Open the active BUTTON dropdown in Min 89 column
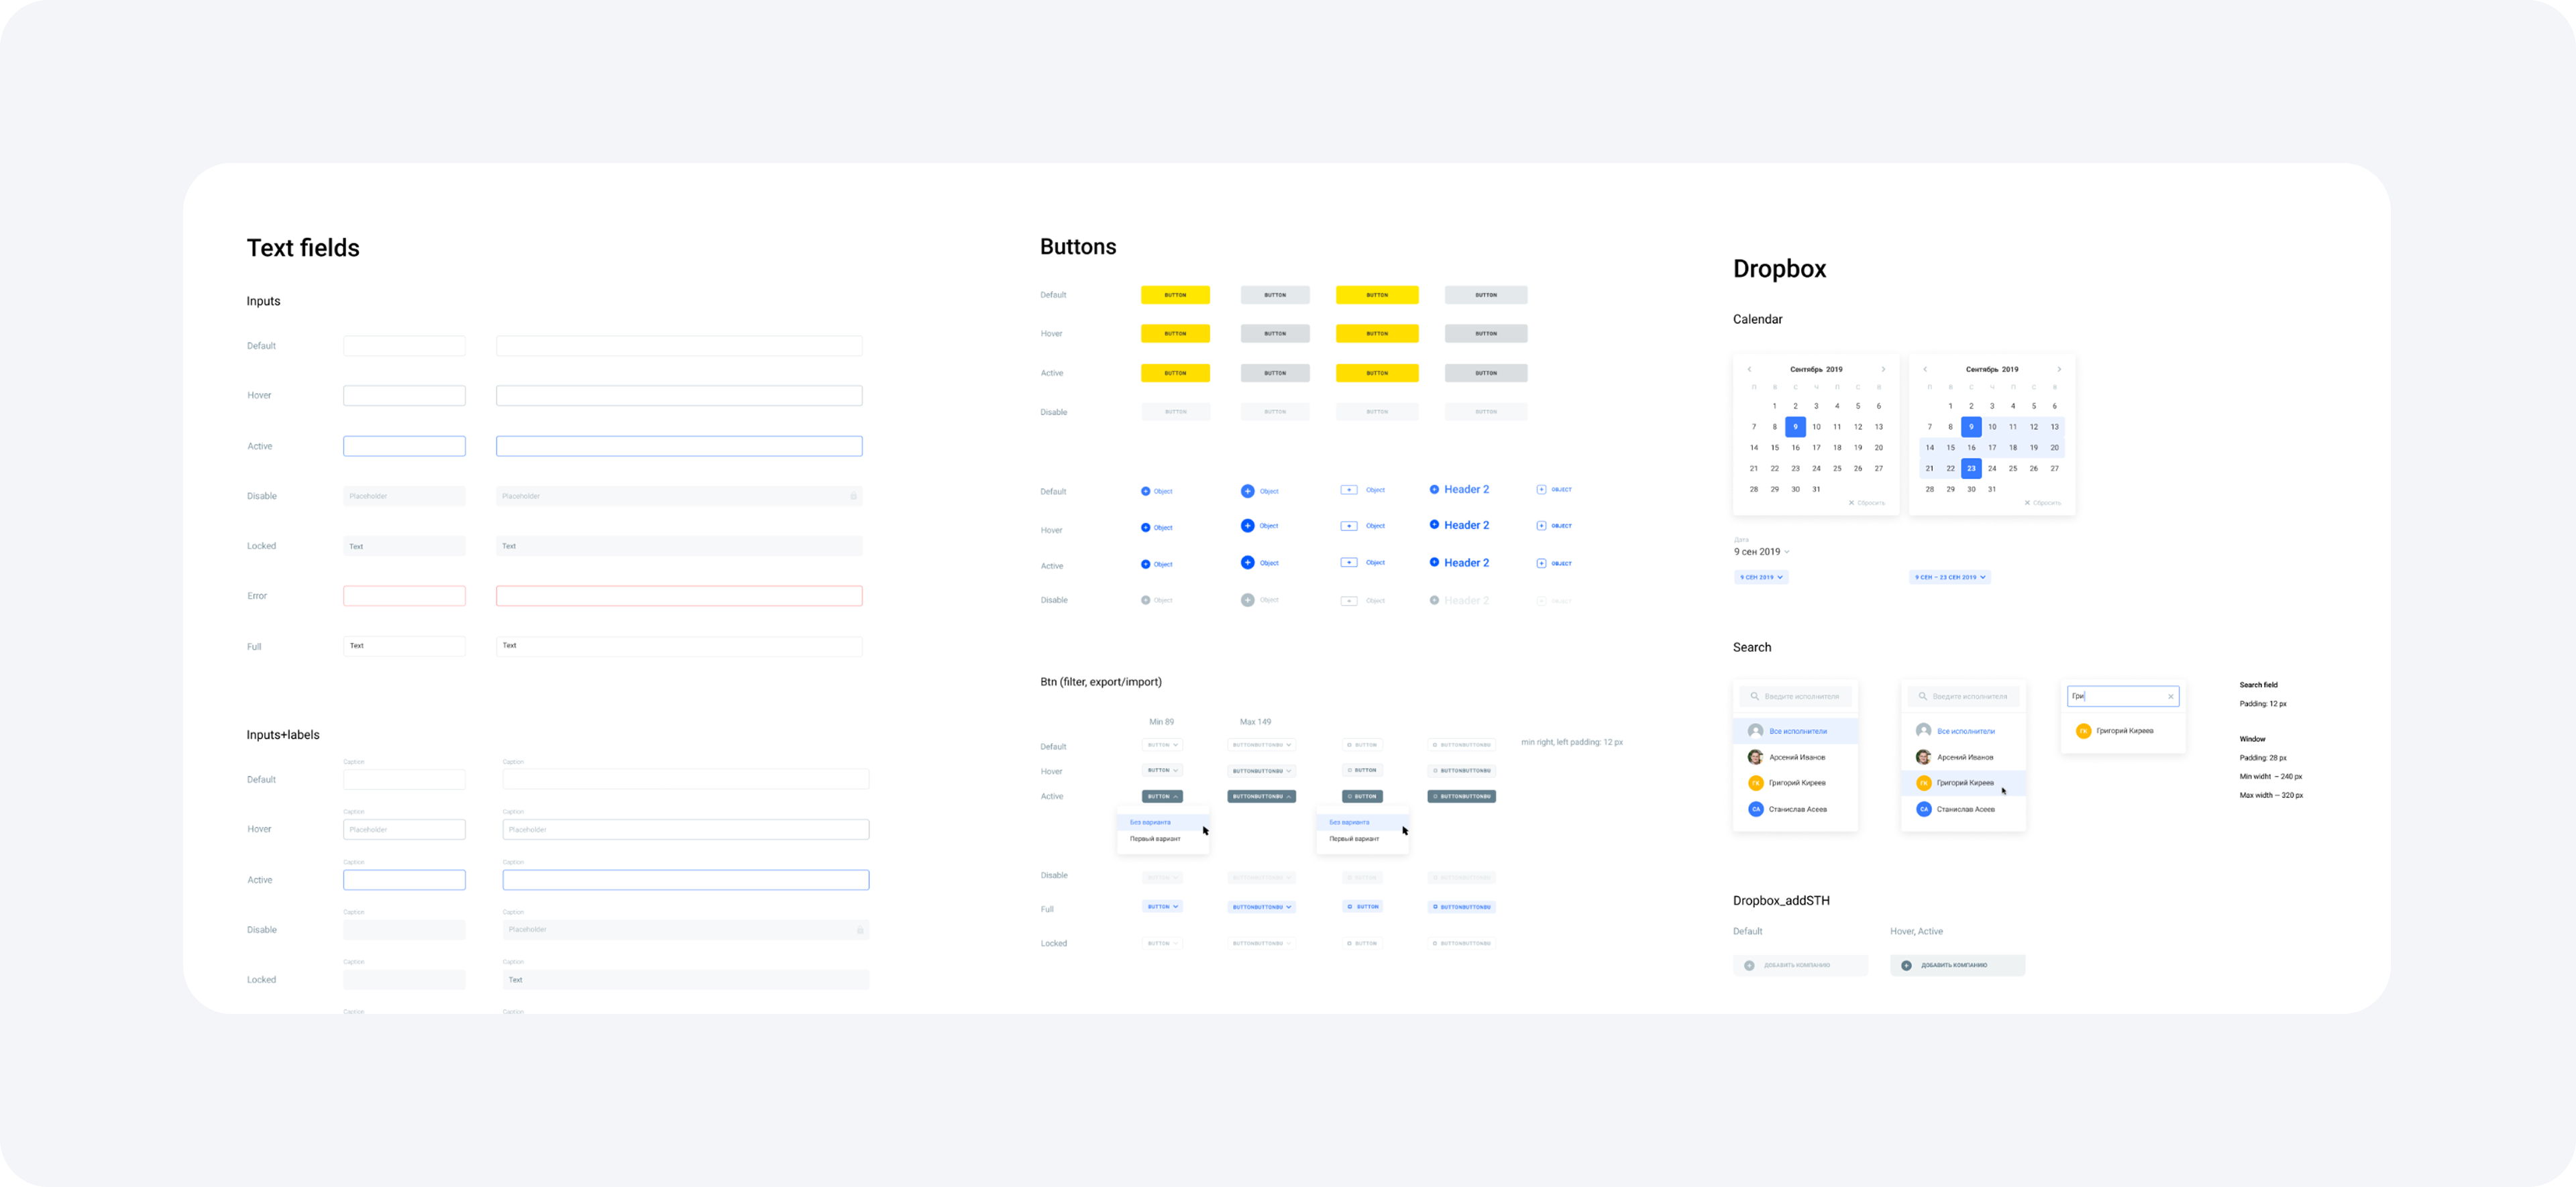Screen dimensions: 2576x1187 (1163, 796)
